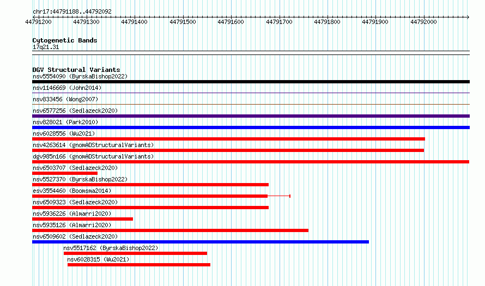Open nsv6509602 (Sedlazeck2020) label
Image resolution: width=485 pixels, height=286 pixels.
tap(75, 236)
